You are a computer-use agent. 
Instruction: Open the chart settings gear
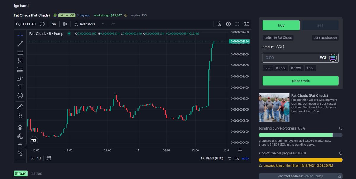[x=228, y=24]
